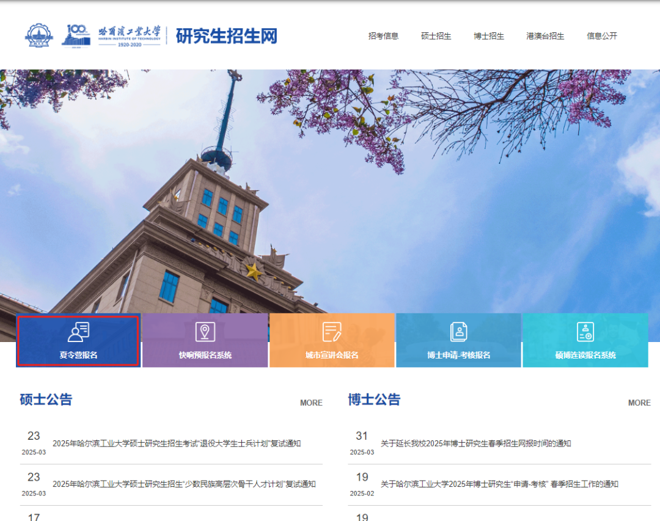Screen dimensions: 660x521
Task: Click the 快响预报名系统 location pin icon
Action: tap(205, 332)
